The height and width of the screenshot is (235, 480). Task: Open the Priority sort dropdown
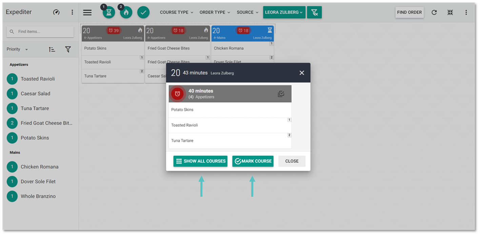pyautogui.click(x=17, y=49)
